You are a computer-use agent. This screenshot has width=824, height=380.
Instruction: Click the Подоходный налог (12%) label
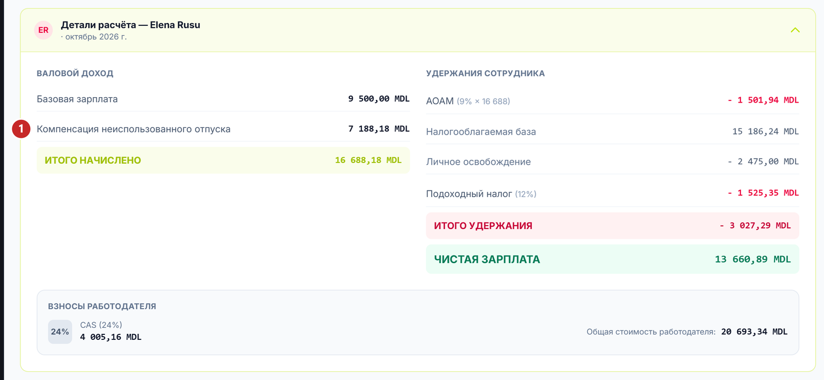481,194
